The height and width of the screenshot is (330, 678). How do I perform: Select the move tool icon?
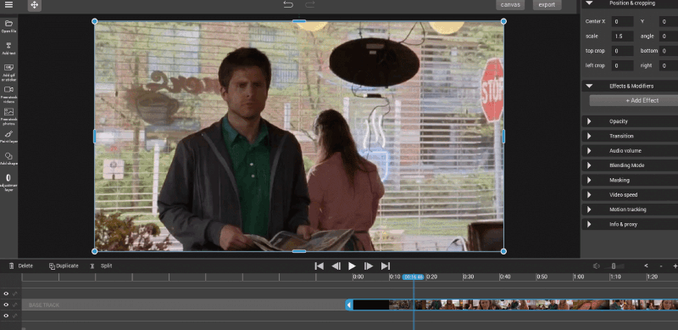click(x=35, y=5)
